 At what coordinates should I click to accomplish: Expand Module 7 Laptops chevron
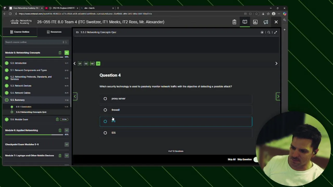(67, 156)
